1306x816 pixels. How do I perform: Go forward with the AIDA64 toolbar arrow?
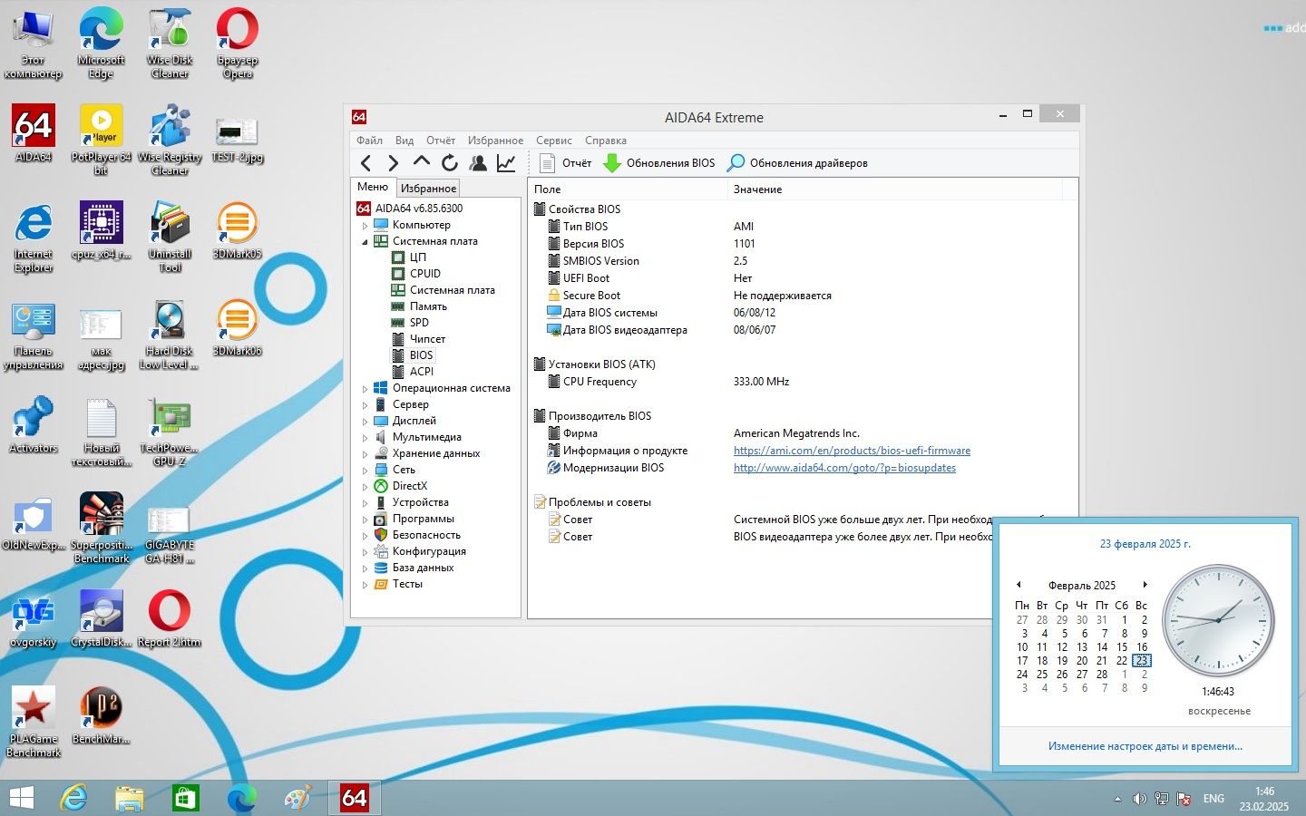pos(393,163)
